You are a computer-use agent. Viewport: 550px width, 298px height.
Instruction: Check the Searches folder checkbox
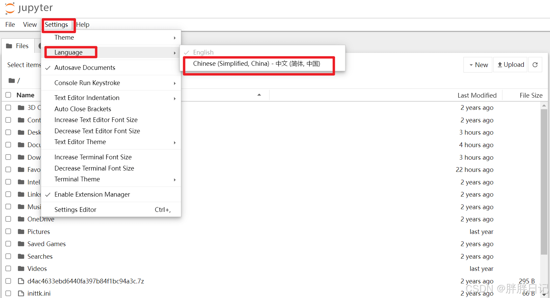pos(8,256)
